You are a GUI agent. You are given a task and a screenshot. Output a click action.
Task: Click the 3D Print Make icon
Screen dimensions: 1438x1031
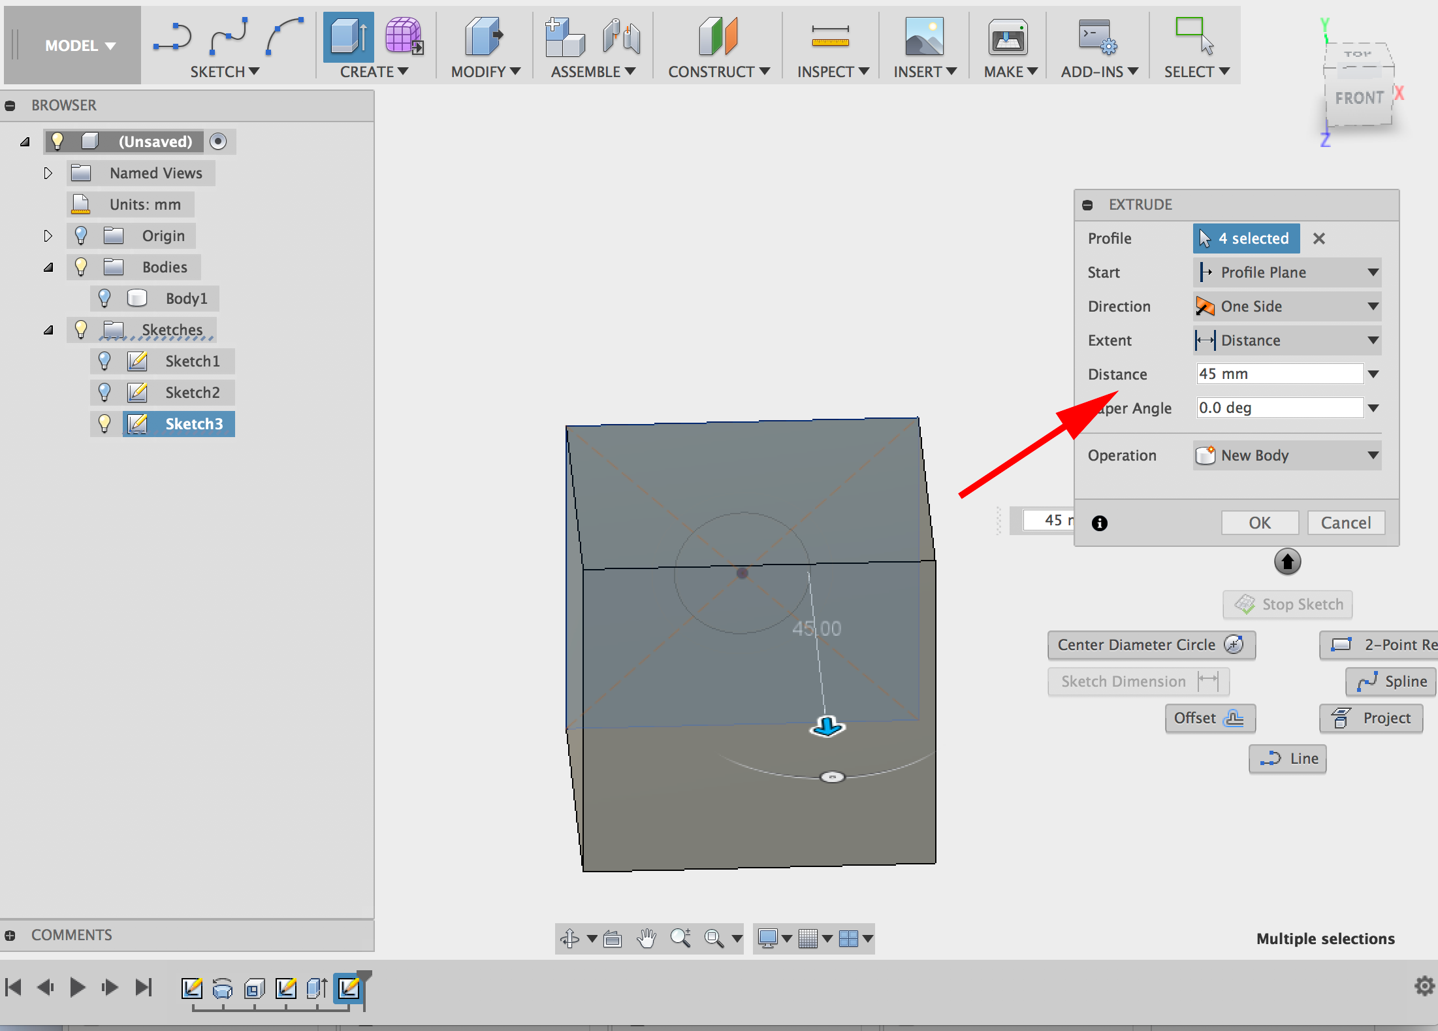[1008, 37]
